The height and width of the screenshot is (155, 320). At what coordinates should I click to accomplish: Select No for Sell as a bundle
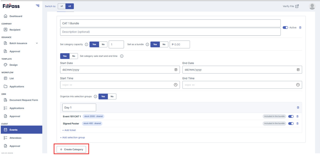(164, 45)
